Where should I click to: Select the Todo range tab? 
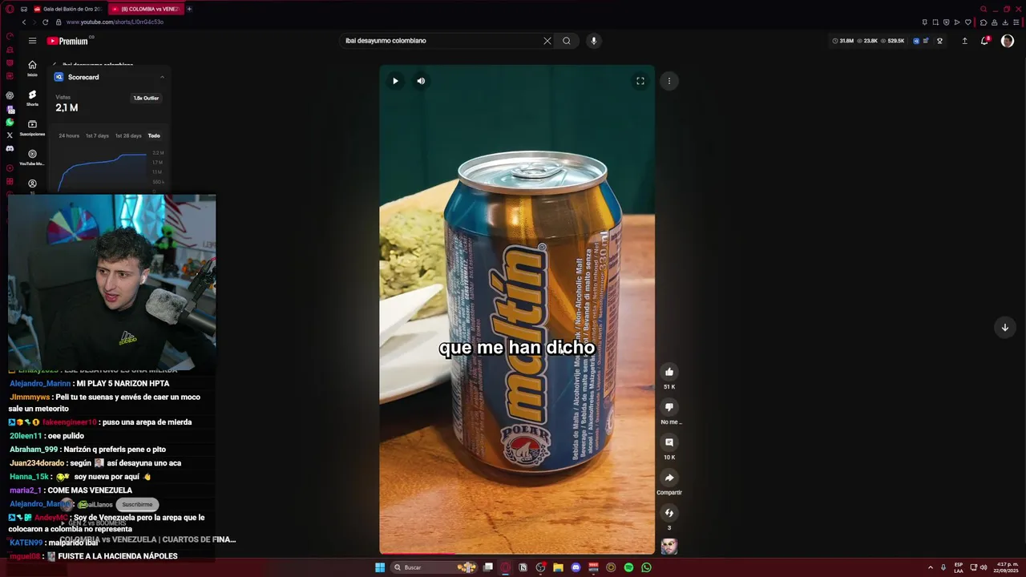tap(154, 135)
